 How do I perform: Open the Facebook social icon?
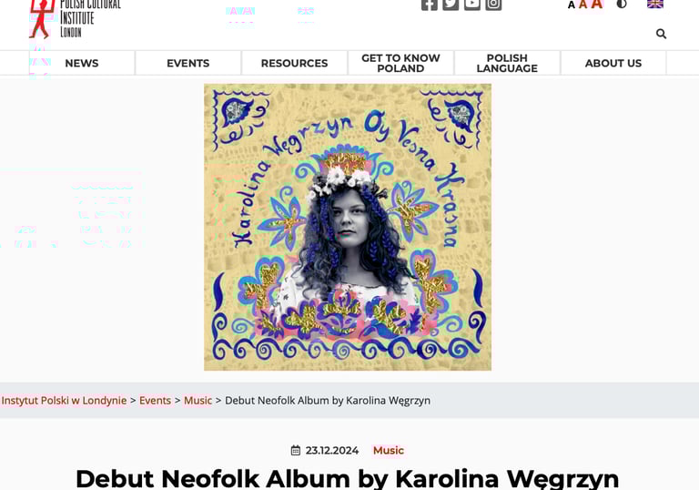(429, 4)
